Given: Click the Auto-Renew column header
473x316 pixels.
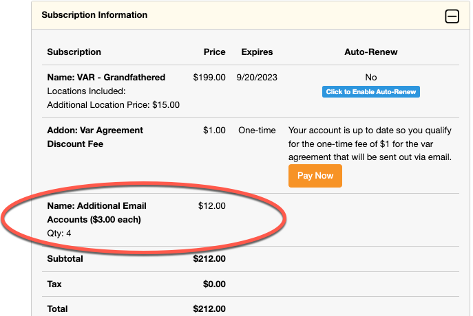Looking at the screenshot, I should click(x=370, y=52).
